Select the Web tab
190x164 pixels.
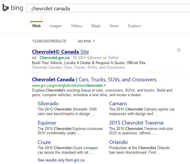36,26
